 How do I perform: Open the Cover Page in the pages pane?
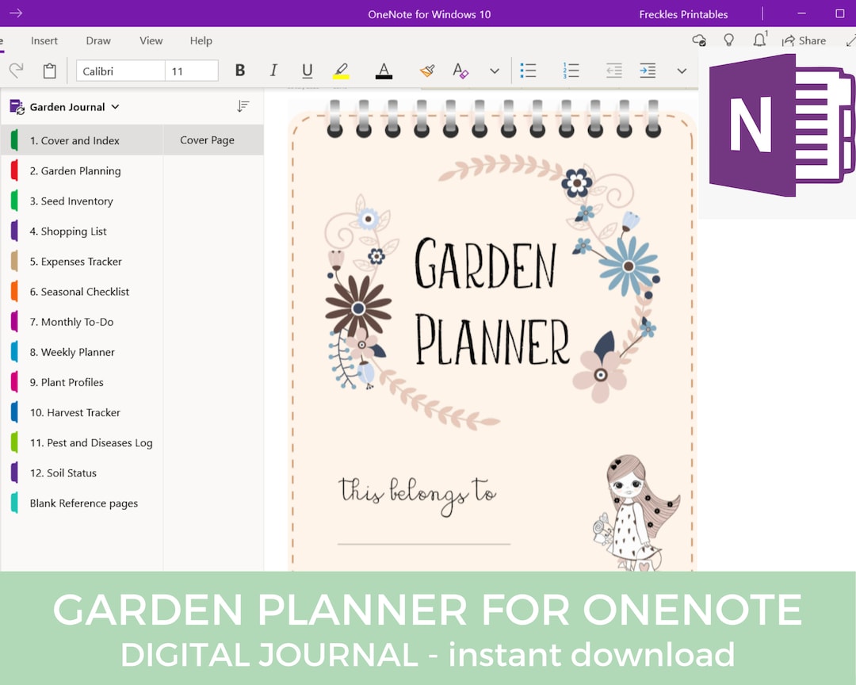(x=207, y=140)
